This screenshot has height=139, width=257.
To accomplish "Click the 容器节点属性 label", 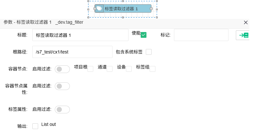I will point(16,89).
